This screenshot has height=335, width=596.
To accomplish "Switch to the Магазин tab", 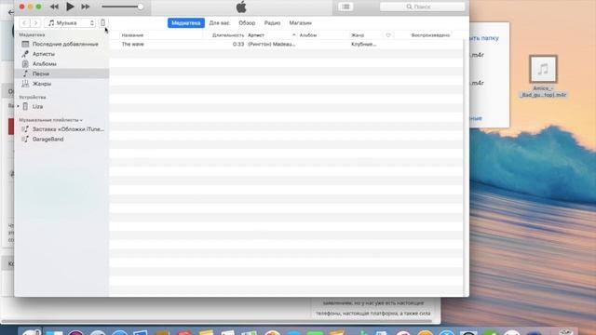I will pyautogui.click(x=300, y=22).
